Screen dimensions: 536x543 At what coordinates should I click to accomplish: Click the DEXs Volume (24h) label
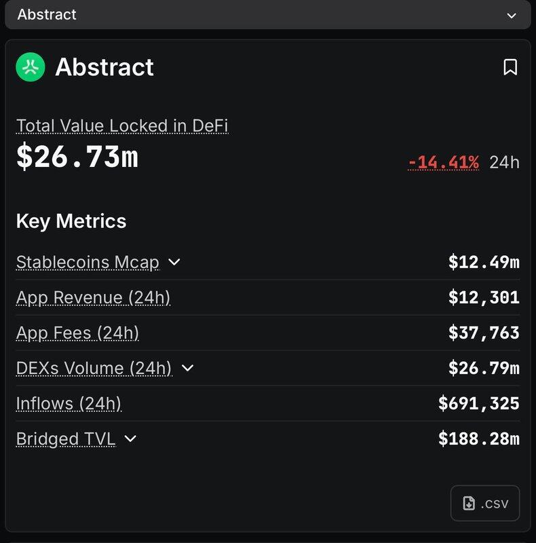pos(94,368)
